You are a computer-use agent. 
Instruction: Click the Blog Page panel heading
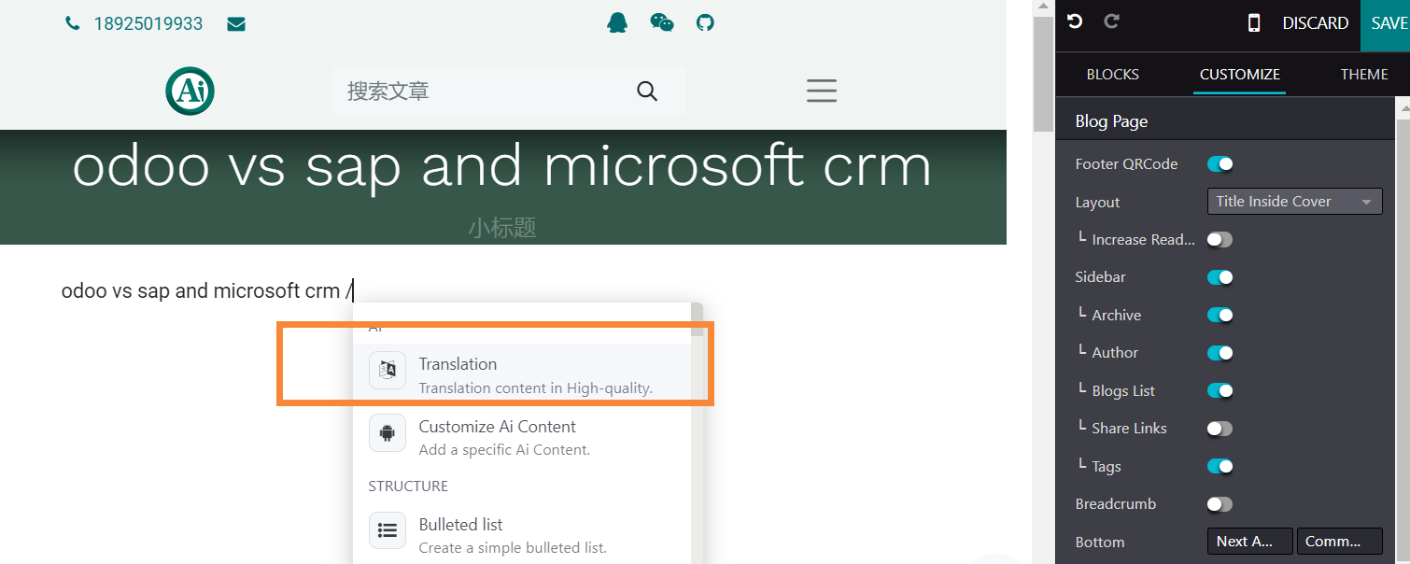point(1111,121)
